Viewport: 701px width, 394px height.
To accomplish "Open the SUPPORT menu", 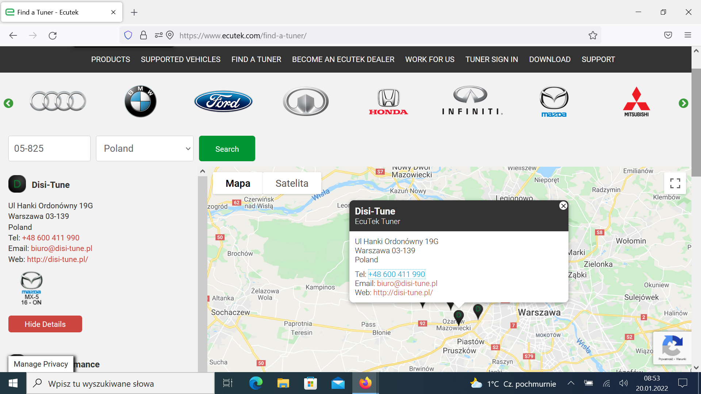I will pos(598,59).
